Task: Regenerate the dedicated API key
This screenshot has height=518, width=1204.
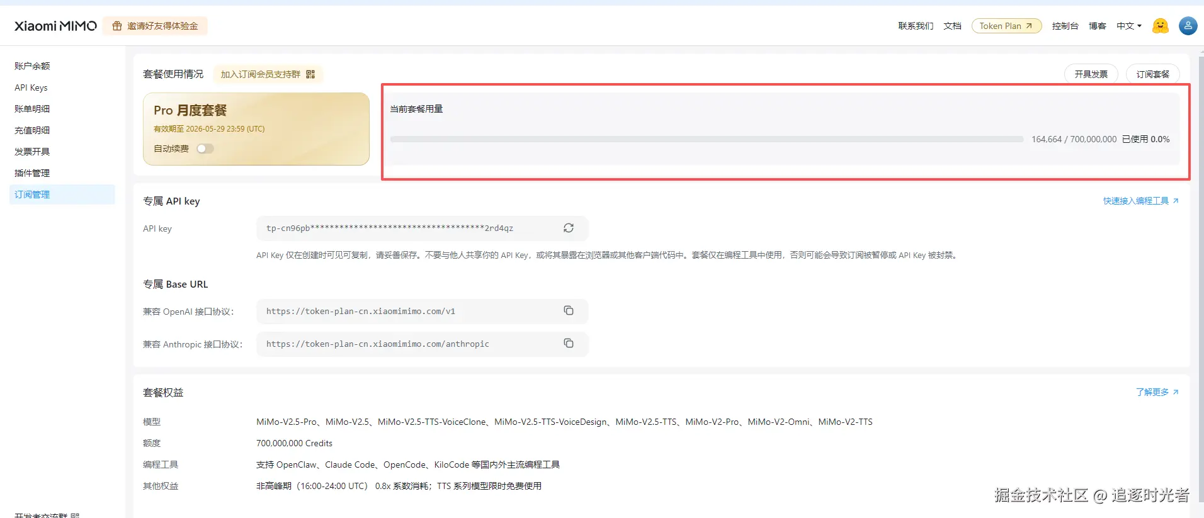Action: pyautogui.click(x=569, y=228)
